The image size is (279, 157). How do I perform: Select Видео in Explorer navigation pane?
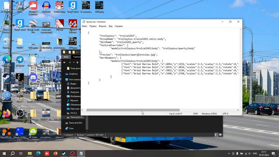71,84
